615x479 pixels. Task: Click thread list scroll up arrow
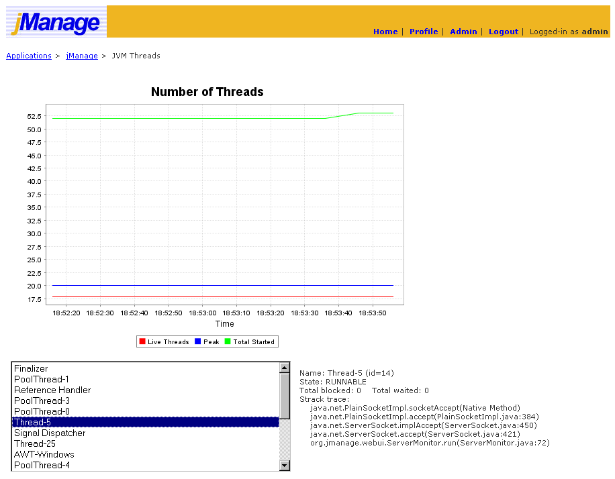[285, 368]
